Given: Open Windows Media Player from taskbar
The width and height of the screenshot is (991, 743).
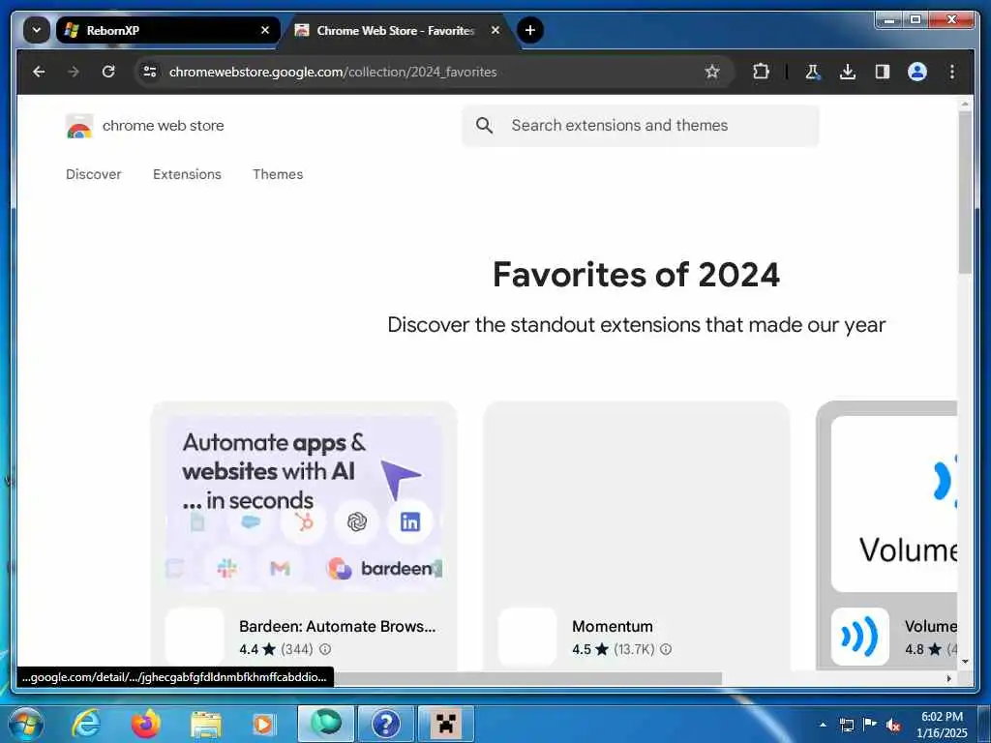Looking at the screenshot, I should click(263, 724).
